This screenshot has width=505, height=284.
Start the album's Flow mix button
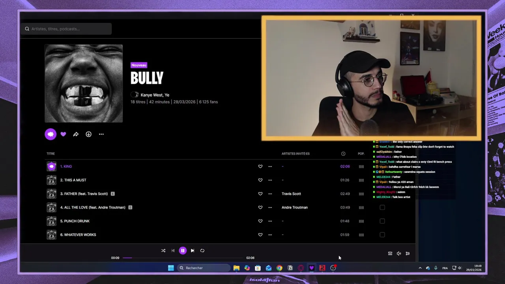50,134
